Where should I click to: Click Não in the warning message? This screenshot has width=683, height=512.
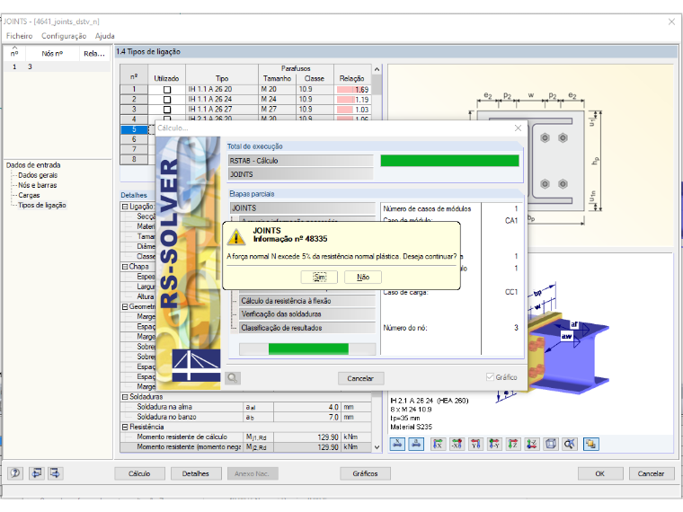point(363,277)
